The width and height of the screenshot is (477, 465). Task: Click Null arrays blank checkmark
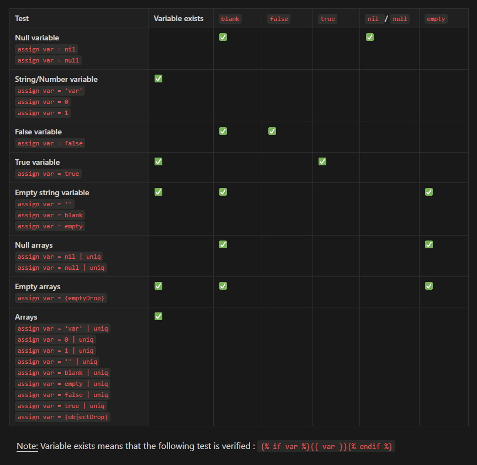tap(223, 244)
